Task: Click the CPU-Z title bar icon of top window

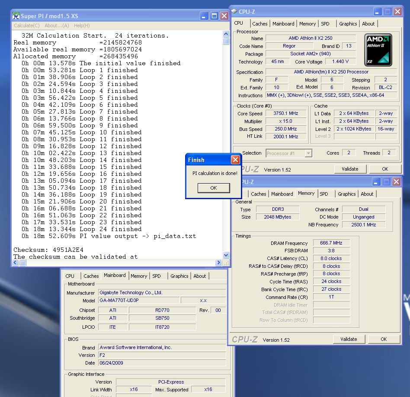Action: pos(234,11)
